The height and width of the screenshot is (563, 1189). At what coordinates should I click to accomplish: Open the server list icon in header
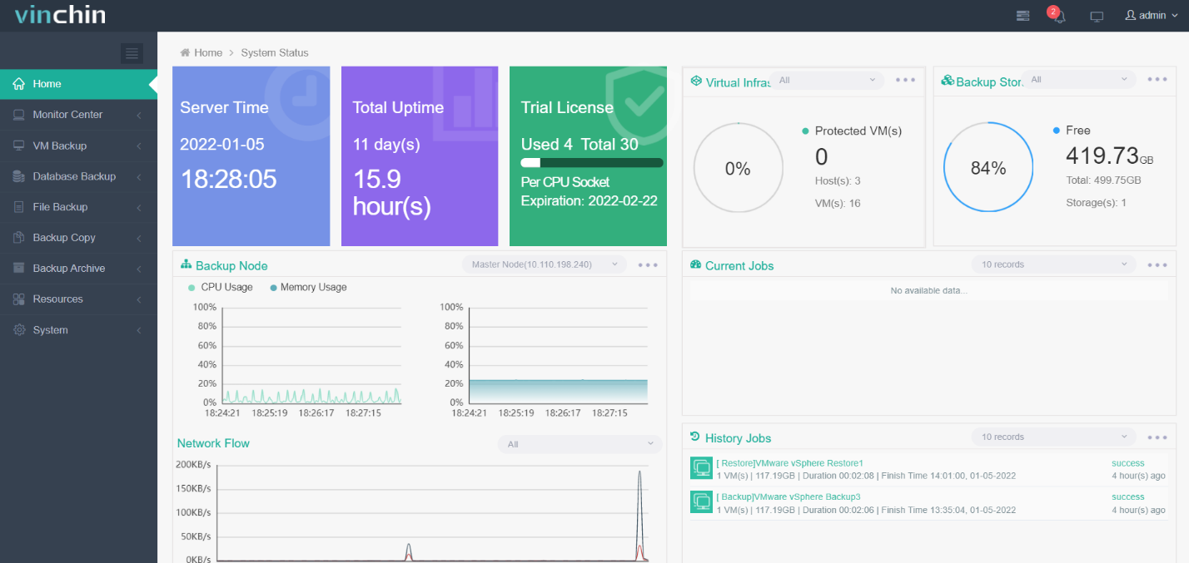pos(1023,16)
